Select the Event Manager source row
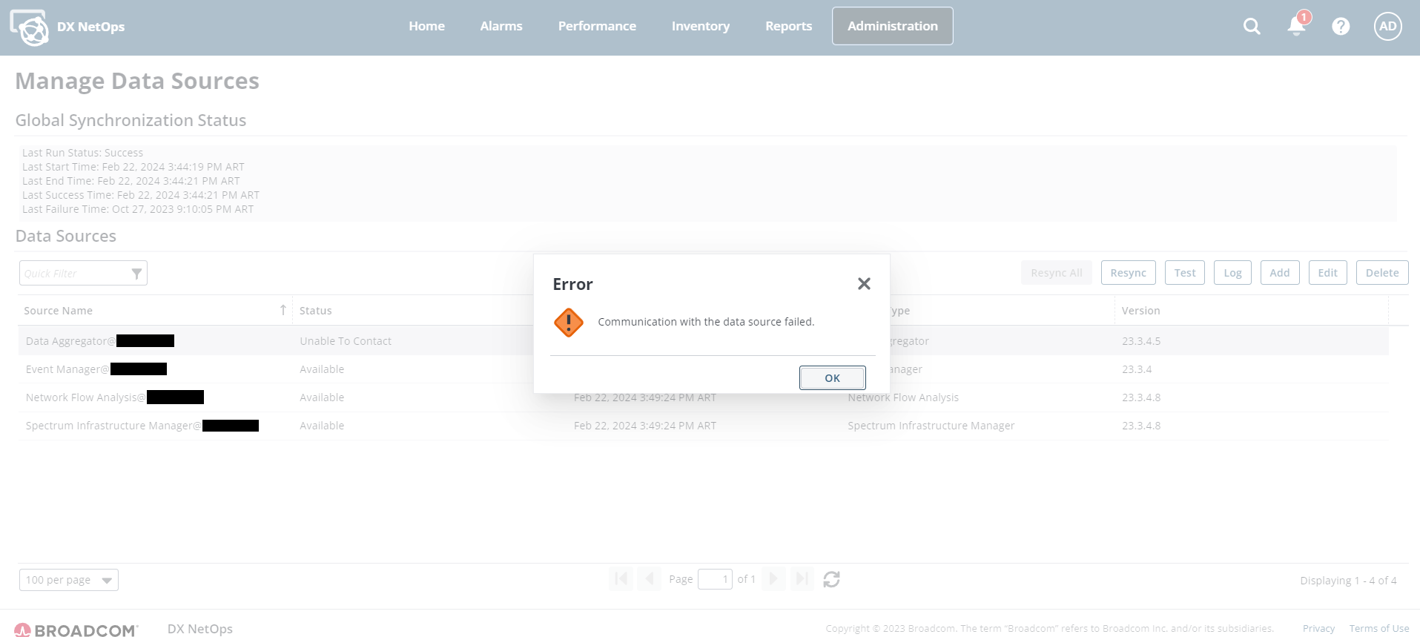 click(703, 369)
